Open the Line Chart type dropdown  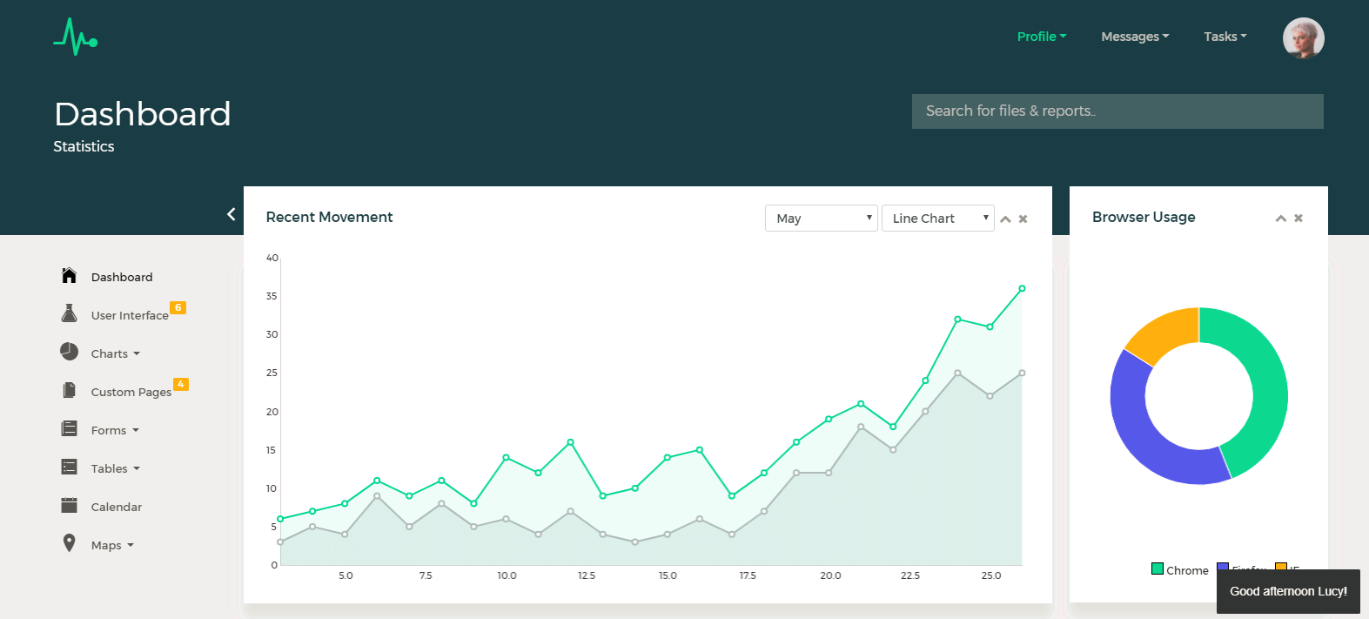(x=937, y=219)
